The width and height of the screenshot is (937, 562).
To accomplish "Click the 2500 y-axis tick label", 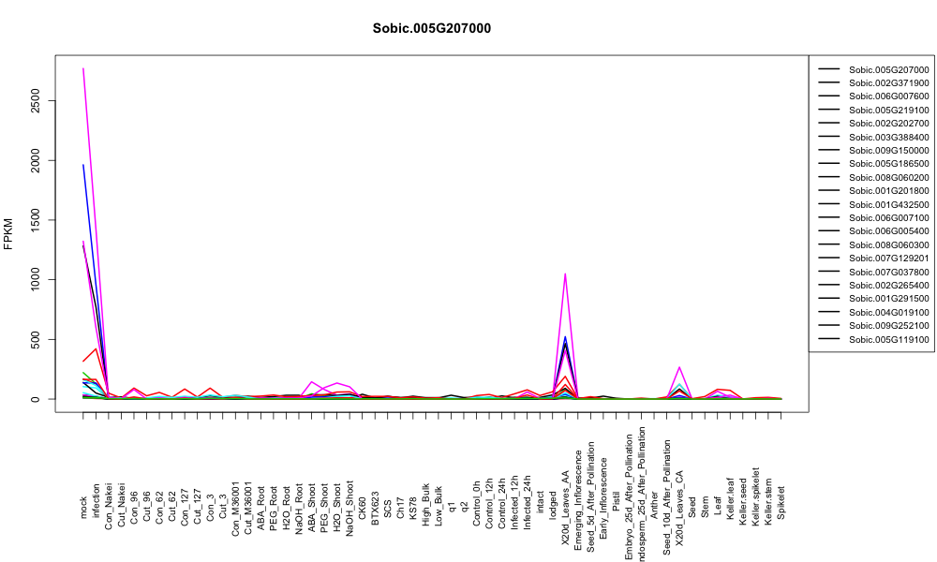I will click(x=35, y=101).
